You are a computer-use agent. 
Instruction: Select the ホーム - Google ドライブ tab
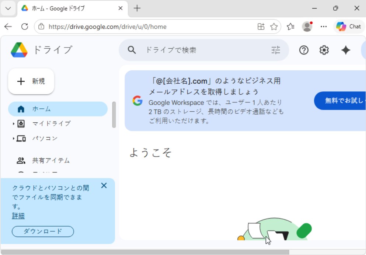click(x=72, y=8)
